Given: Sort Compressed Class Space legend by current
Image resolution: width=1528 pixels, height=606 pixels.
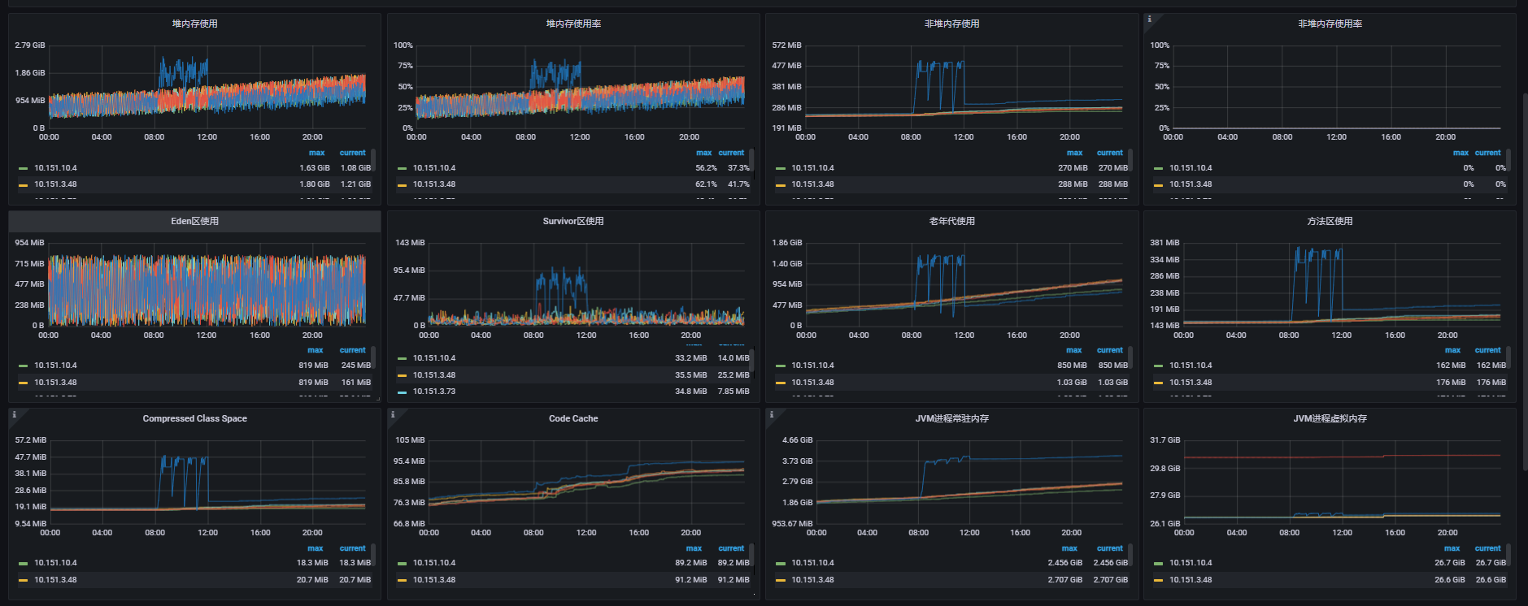Looking at the screenshot, I should click(x=352, y=548).
